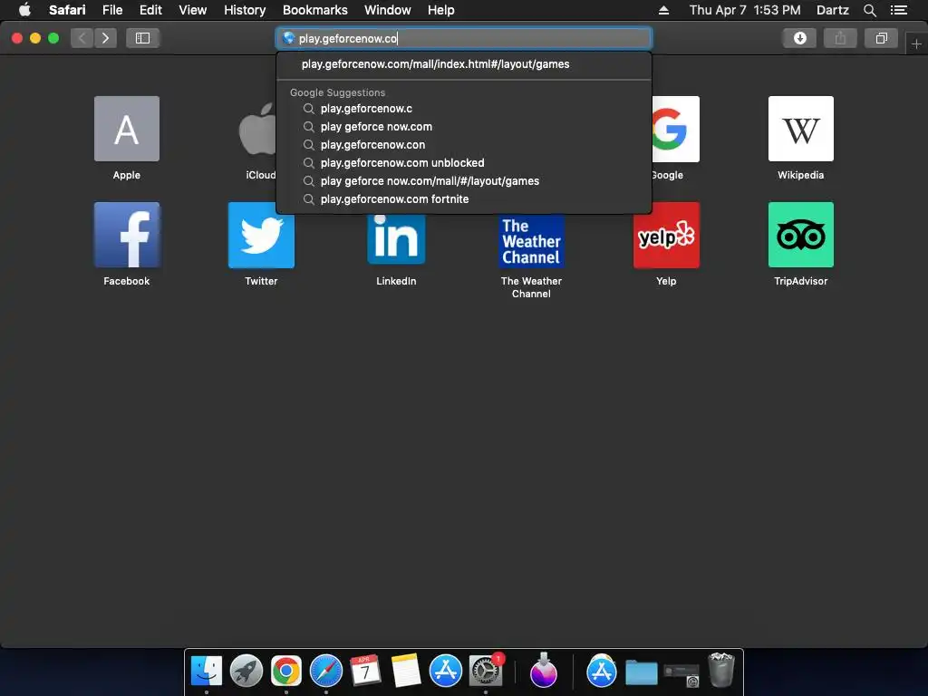Open the Yelp favorites tile
The height and width of the screenshot is (696, 928).
(x=666, y=235)
